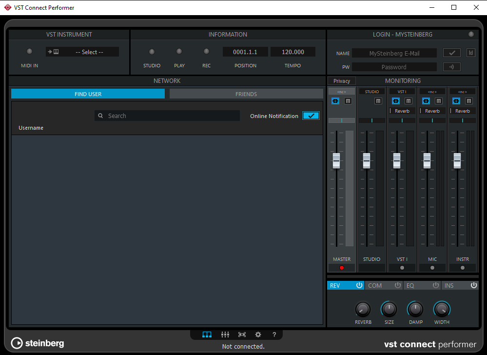Toggle the VST I channel link button
The width and height of the screenshot is (487, 355).
pyautogui.click(x=396, y=101)
